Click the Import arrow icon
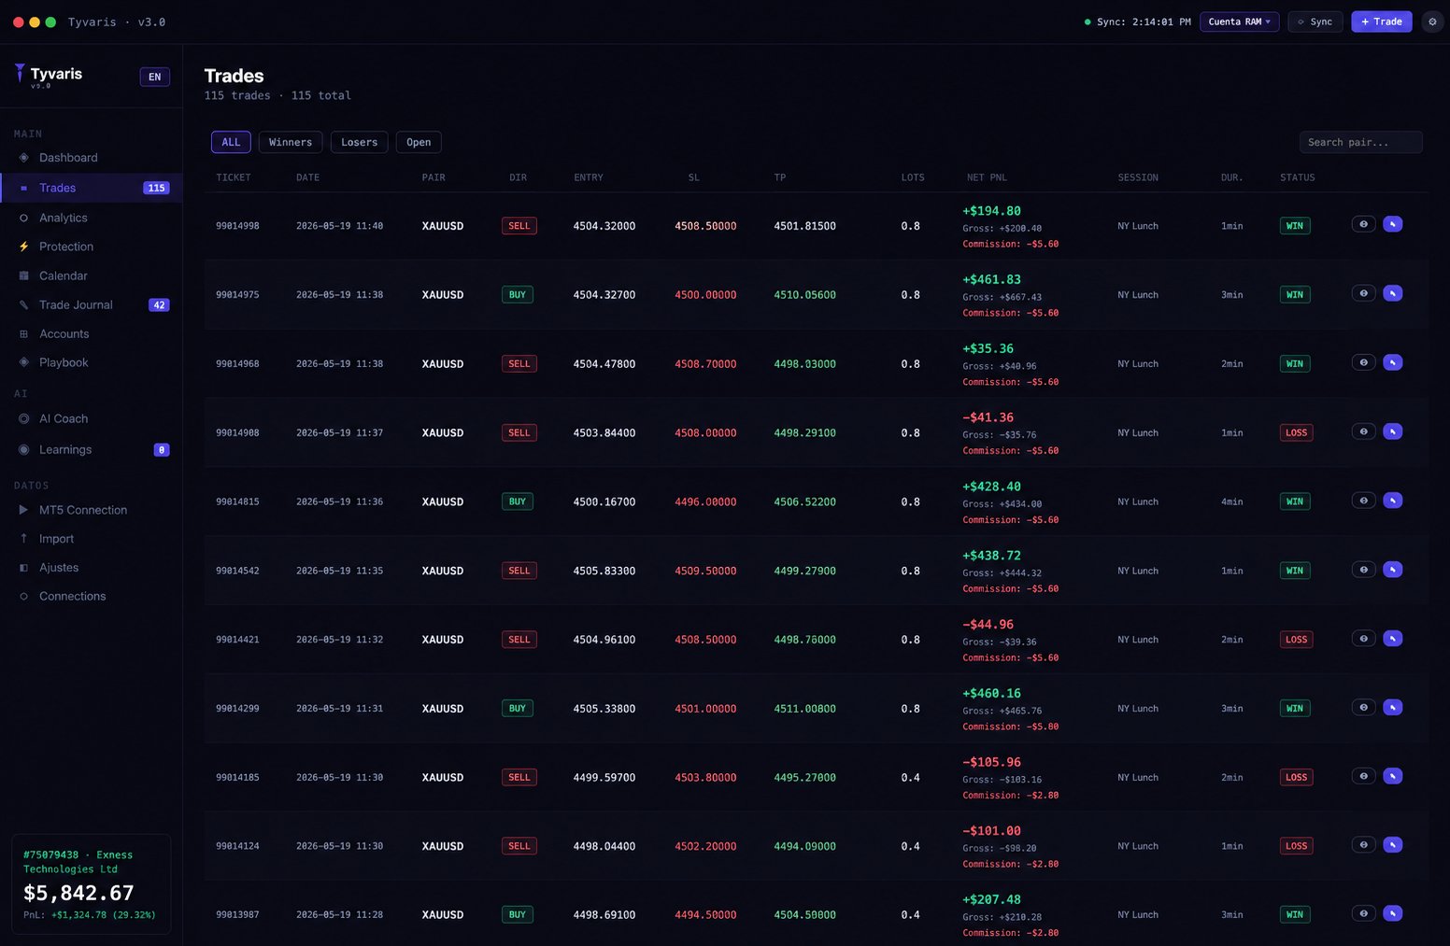 24,539
